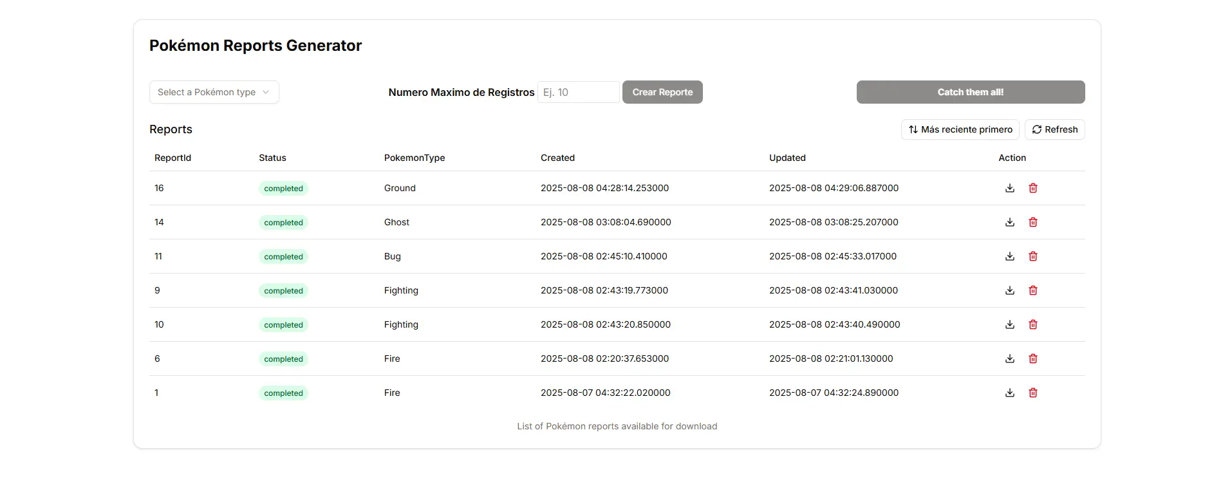1232x504 pixels.
Task: Focus the Numero Maximo de Registros field
Action: coord(578,92)
